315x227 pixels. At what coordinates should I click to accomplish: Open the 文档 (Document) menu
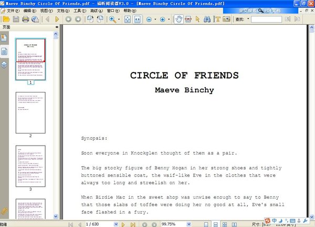(63, 11)
